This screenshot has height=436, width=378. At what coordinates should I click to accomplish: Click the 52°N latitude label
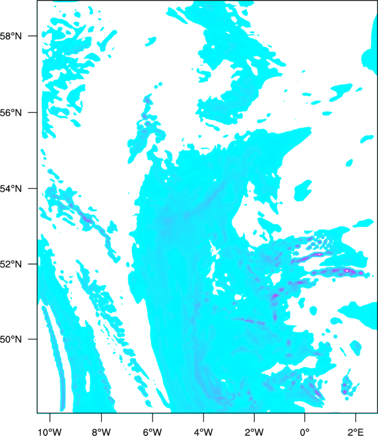pos(10,264)
